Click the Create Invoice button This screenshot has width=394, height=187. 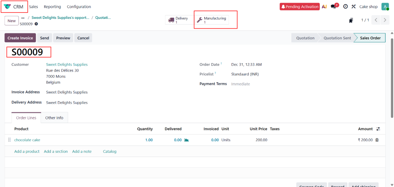(20, 38)
